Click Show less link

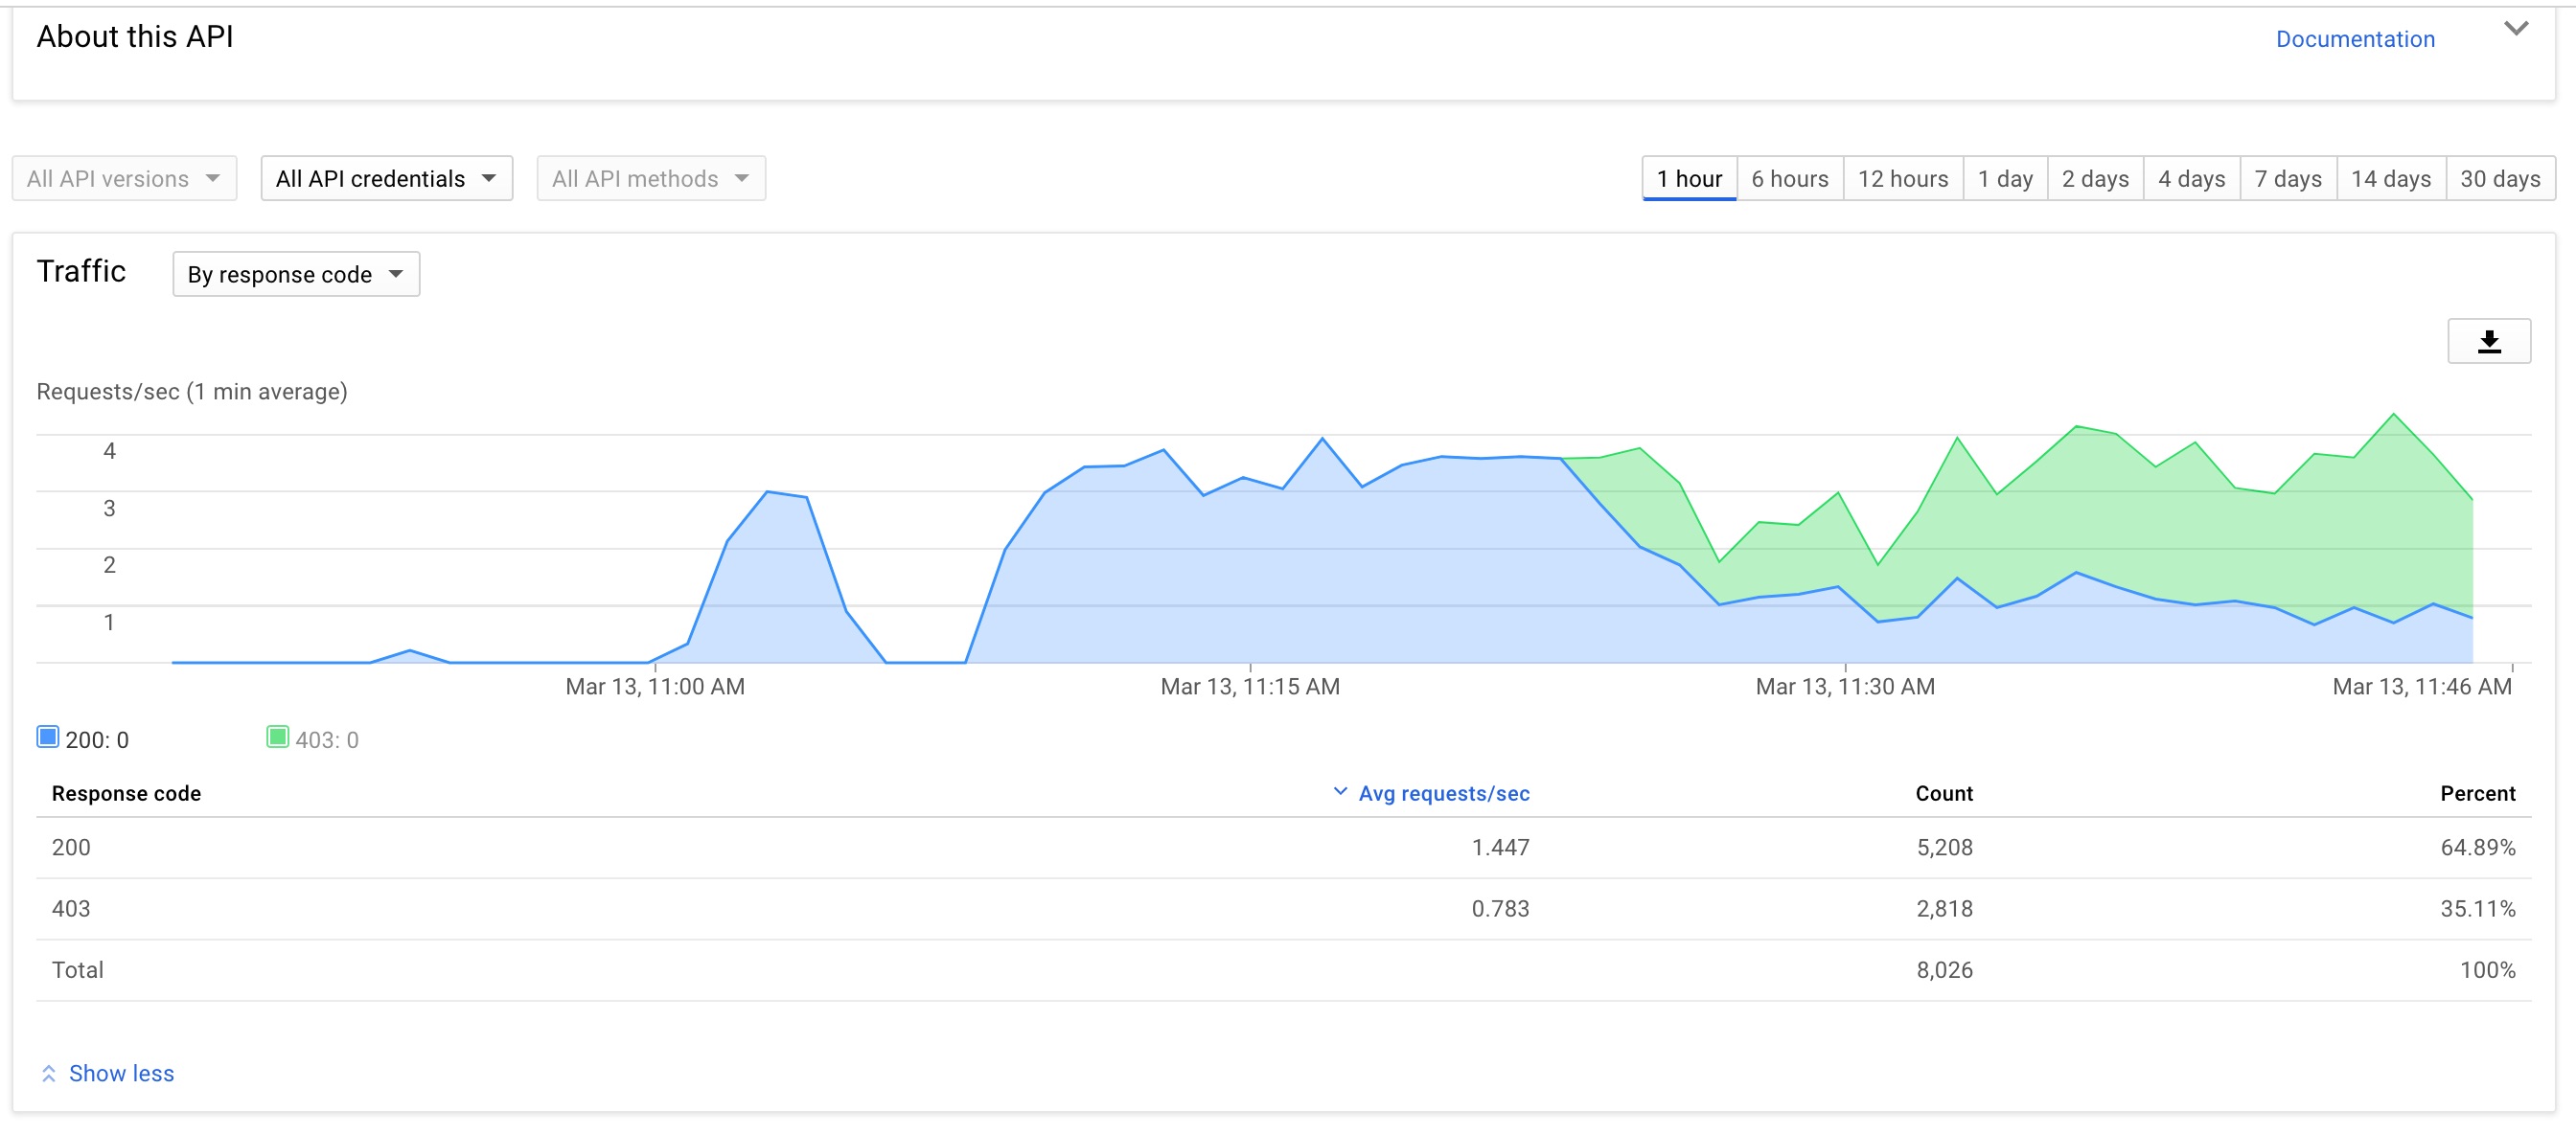pos(121,1073)
